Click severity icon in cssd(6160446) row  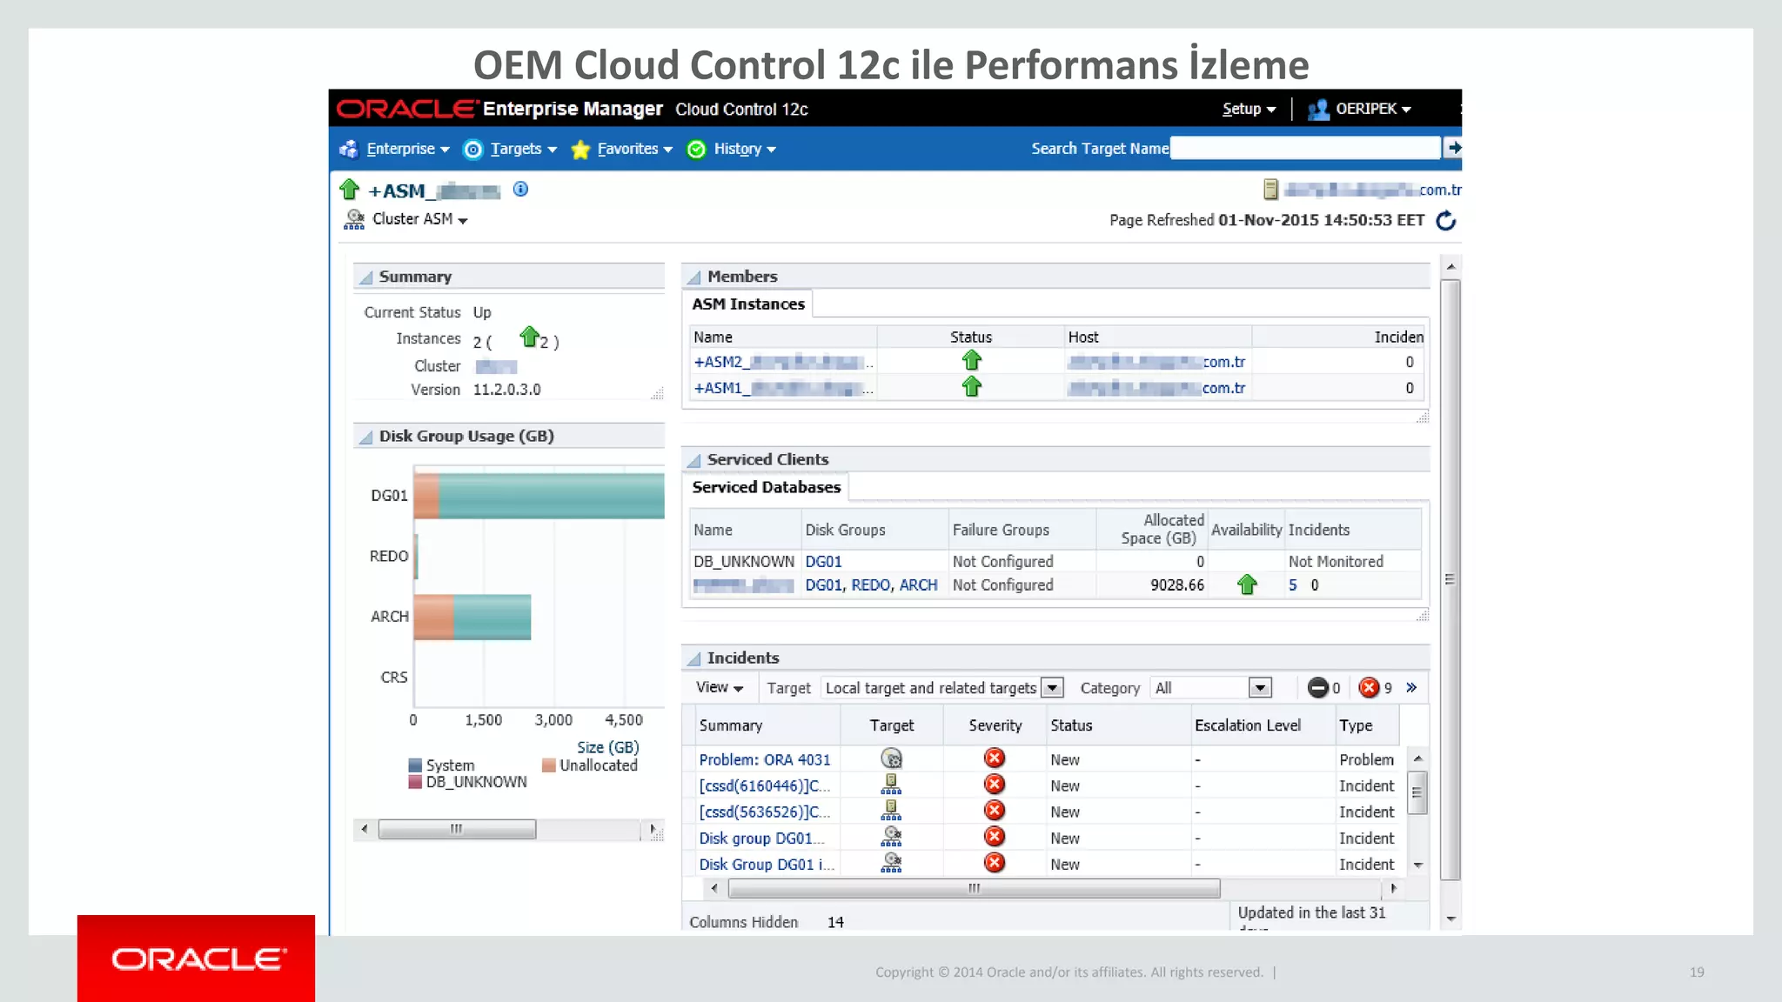pyautogui.click(x=995, y=785)
